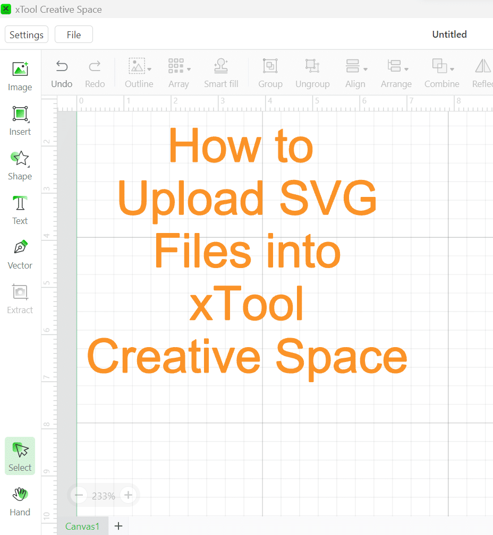The height and width of the screenshot is (535, 493).
Task: Click the Ungroup icon
Action: pyautogui.click(x=312, y=66)
